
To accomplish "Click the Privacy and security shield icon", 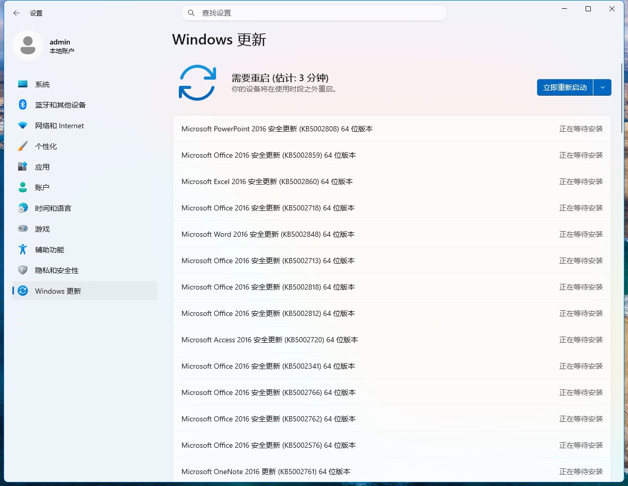I will click(x=23, y=270).
